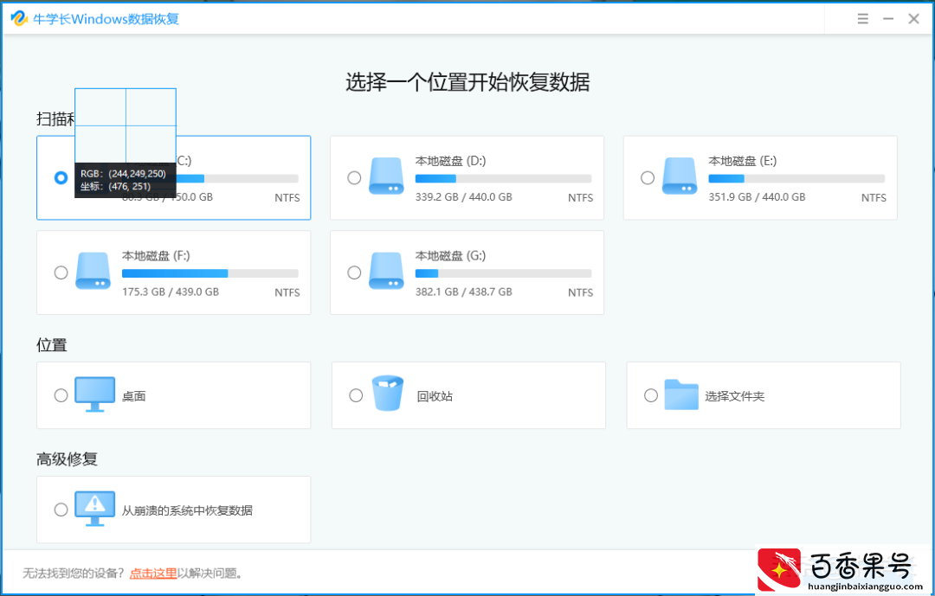Image resolution: width=935 pixels, height=596 pixels.
Task: Click the E: drive icon
Action: 680,176
